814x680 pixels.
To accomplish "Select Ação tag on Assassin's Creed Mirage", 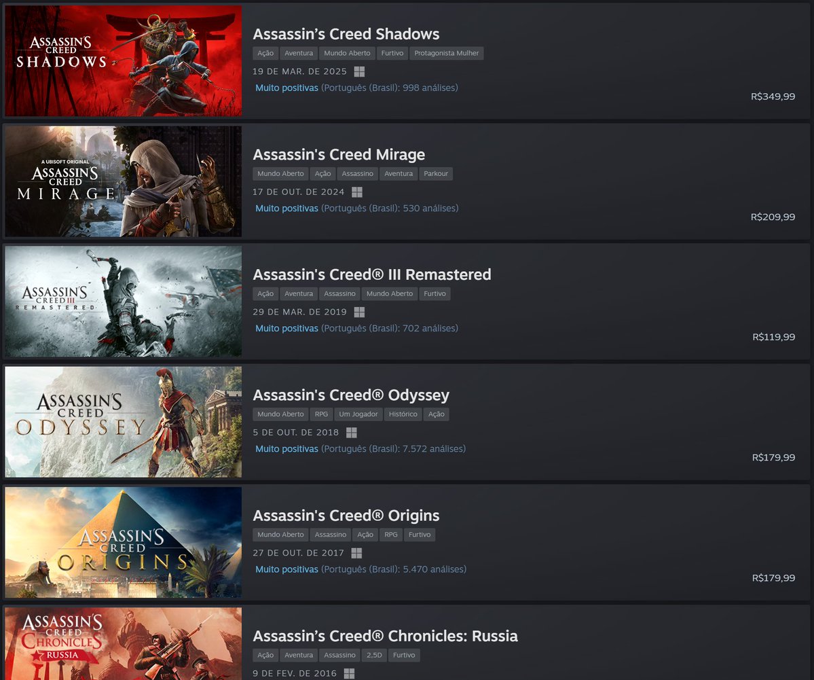I will (x=323, y=173).
